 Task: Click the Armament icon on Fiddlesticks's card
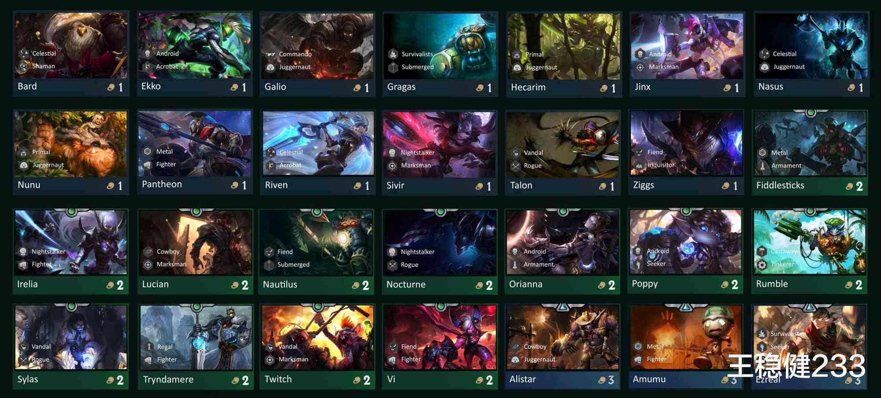763,166
